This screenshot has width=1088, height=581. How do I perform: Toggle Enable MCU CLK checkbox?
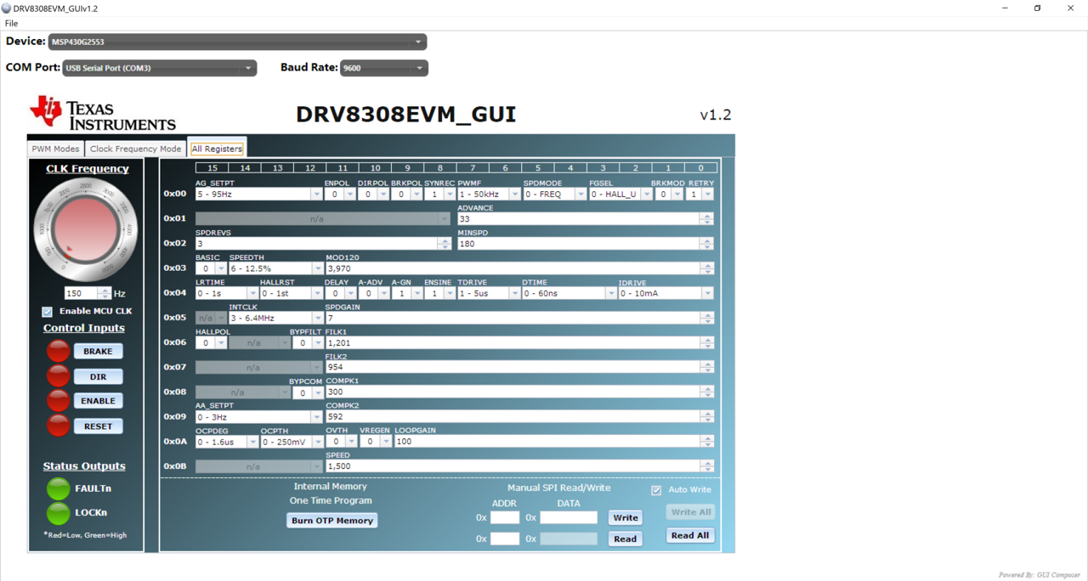click(x=48, y=312)
